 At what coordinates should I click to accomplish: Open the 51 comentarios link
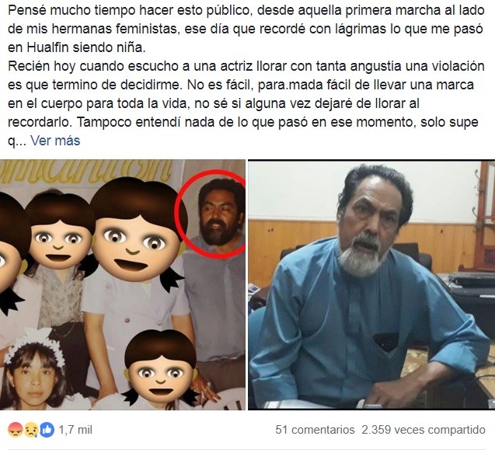pyautogui.click(x=315, y=430)
